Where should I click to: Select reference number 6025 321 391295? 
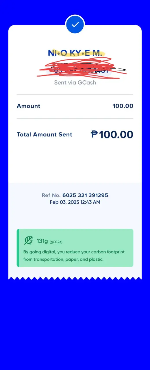coord(85,195)
